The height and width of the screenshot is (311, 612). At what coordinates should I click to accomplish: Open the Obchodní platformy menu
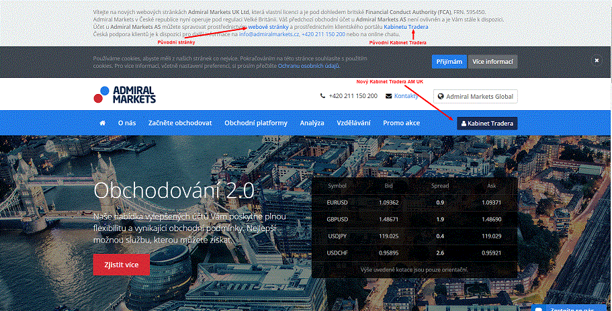(x=256, y=123)
